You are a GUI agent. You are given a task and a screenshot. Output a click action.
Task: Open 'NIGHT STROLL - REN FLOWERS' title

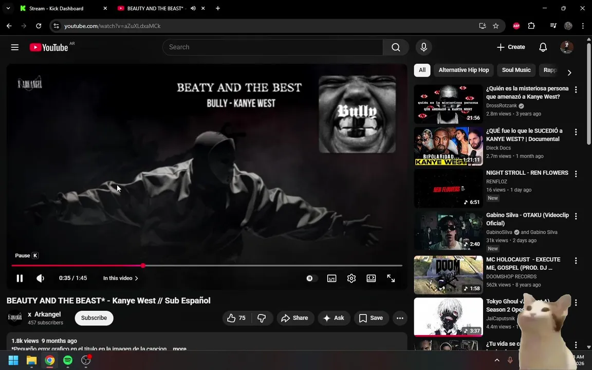click(x=527, y=173)
